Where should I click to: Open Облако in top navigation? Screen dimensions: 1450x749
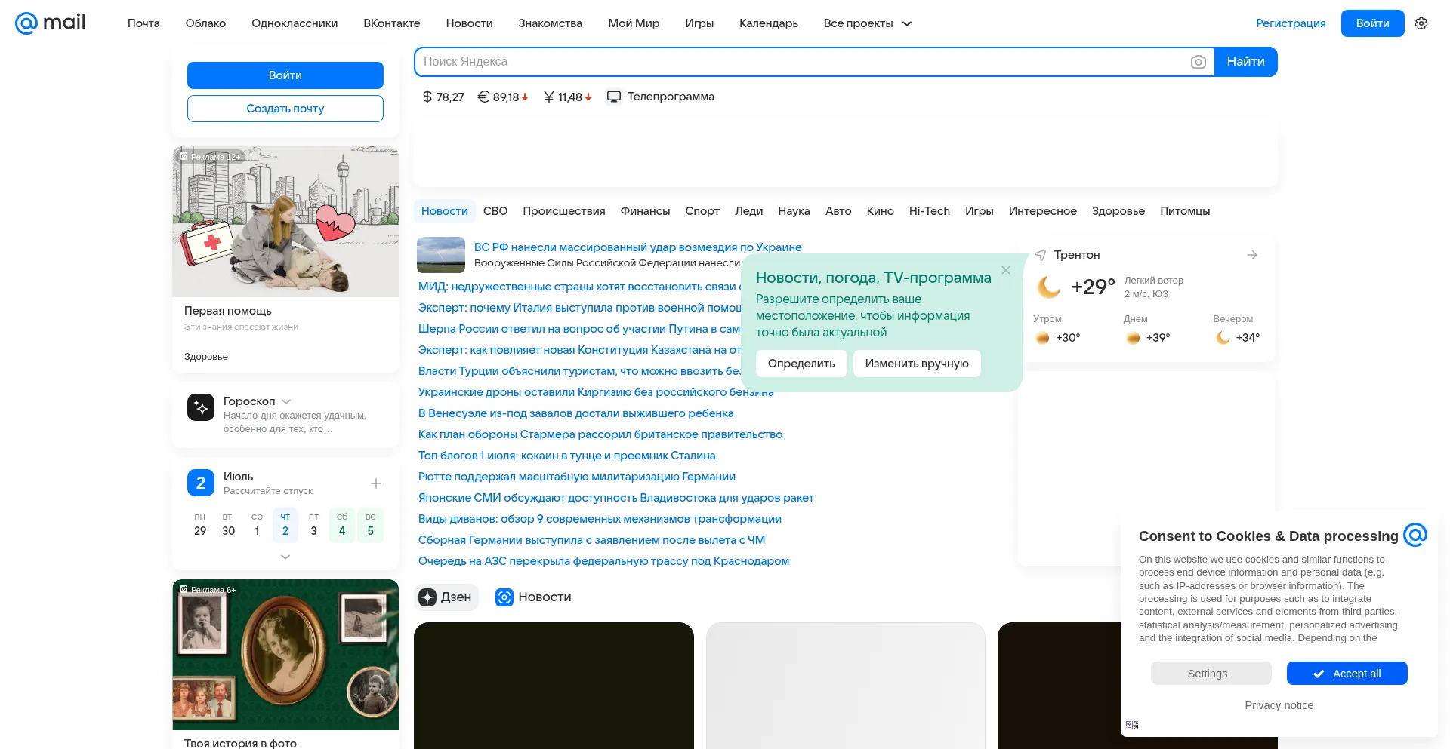[x=205, y=23]
